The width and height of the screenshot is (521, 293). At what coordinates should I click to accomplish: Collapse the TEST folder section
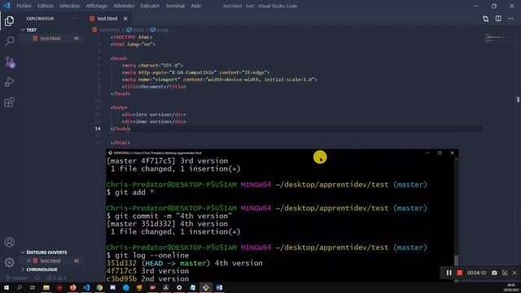click(29, 30)
